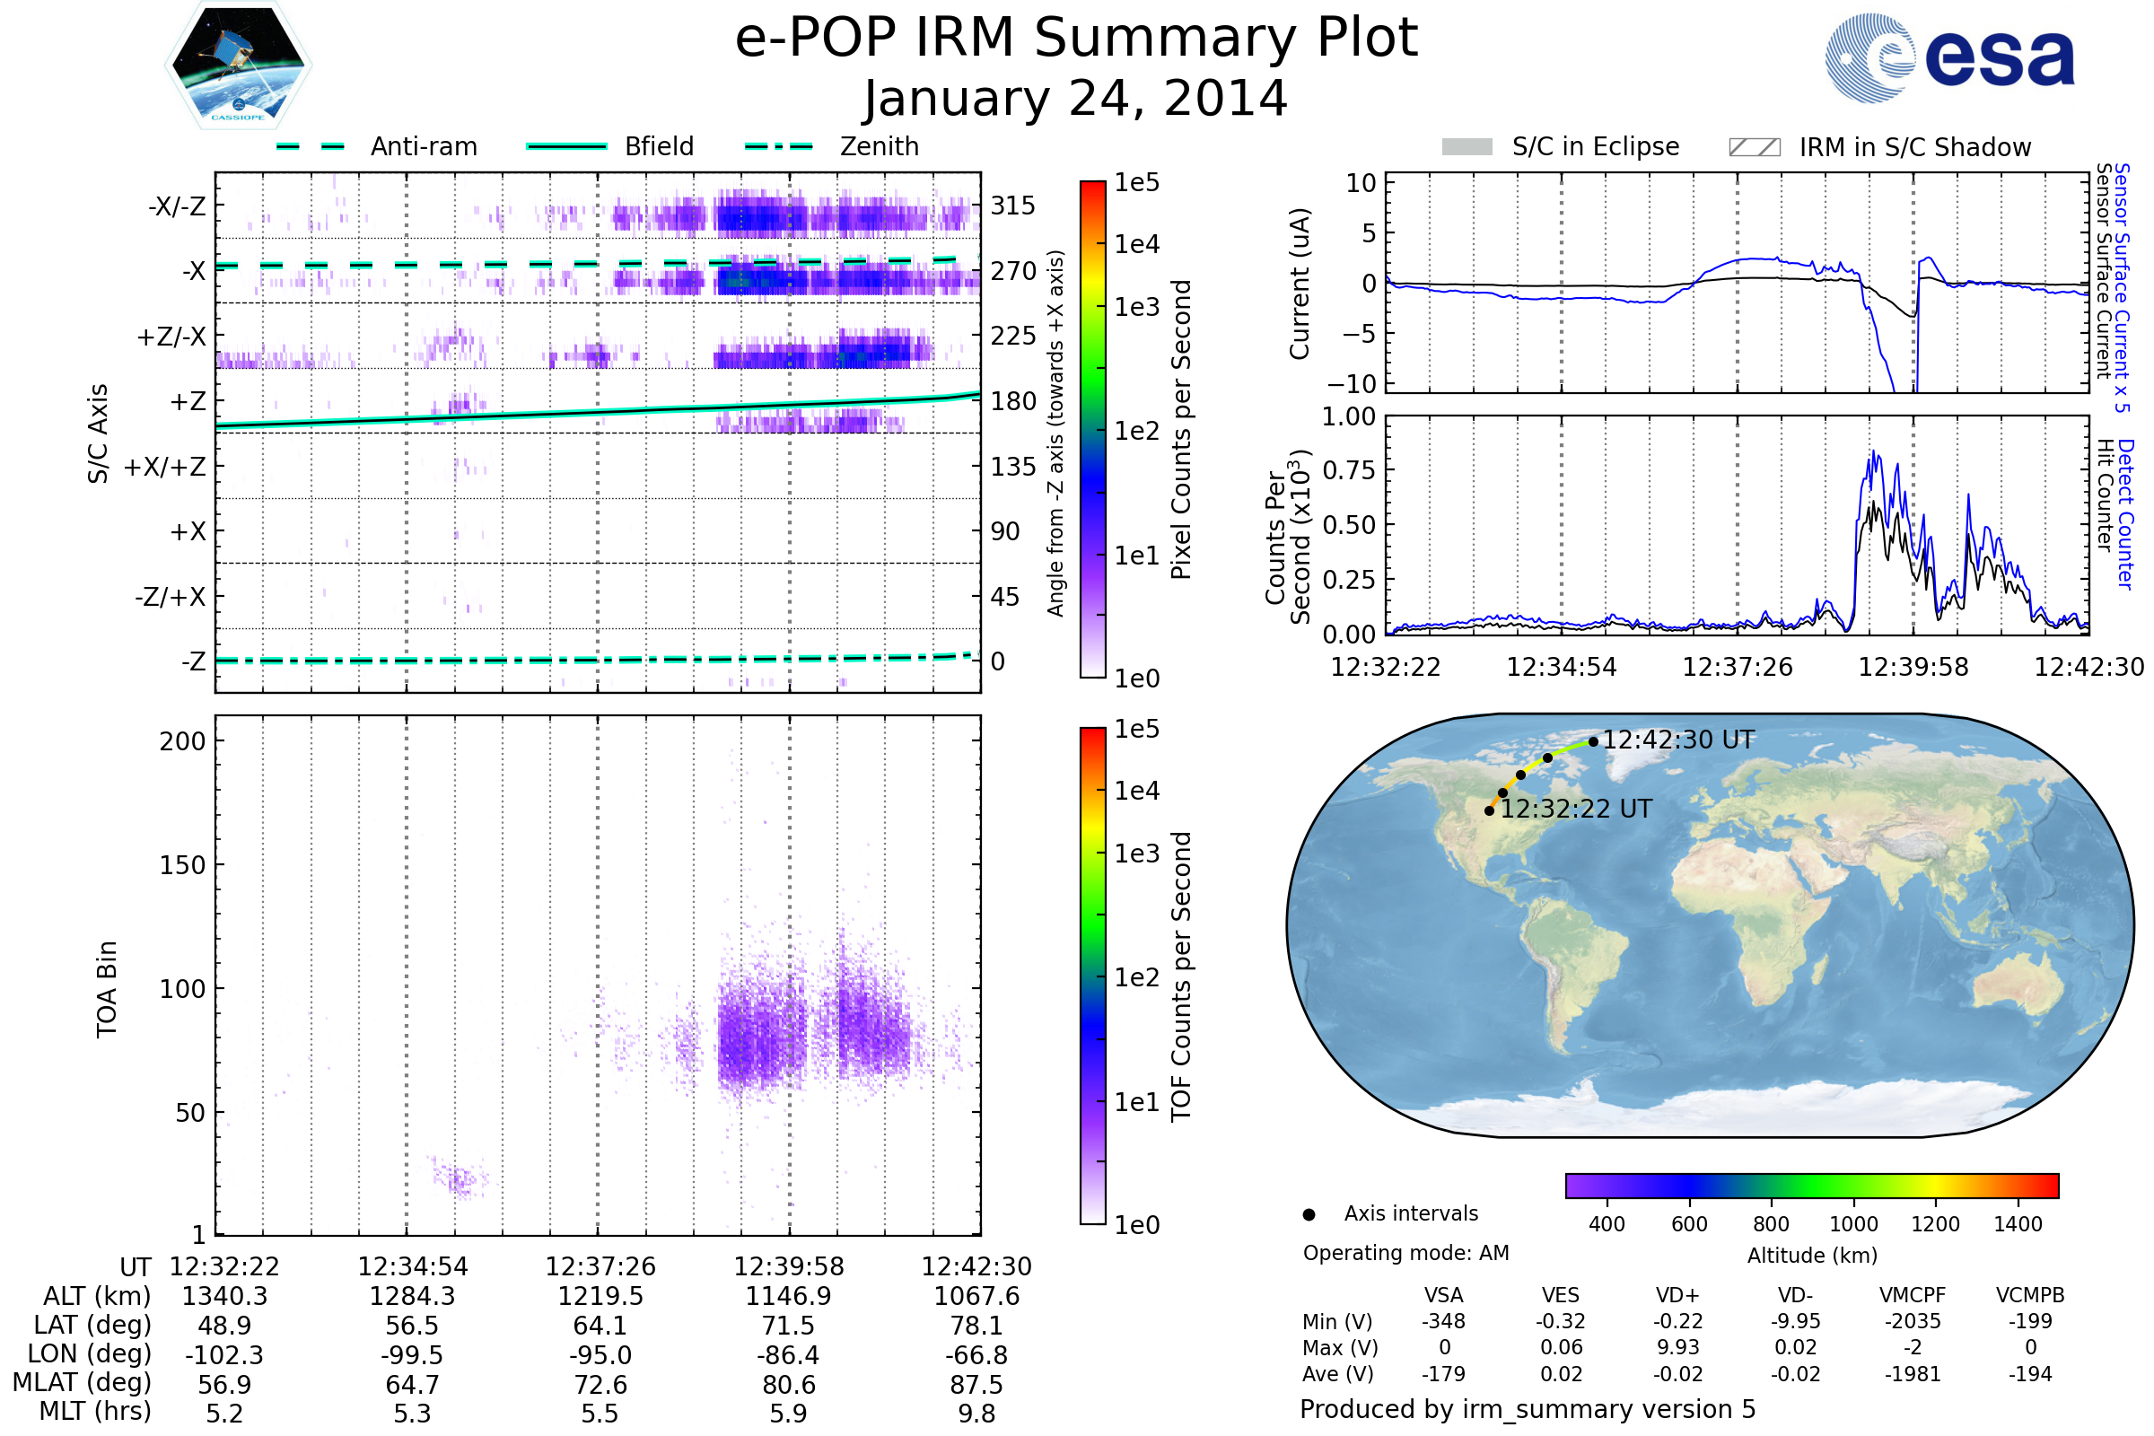Click the Sensor Surface Current x 5 label

click(x=2122, y=286)
